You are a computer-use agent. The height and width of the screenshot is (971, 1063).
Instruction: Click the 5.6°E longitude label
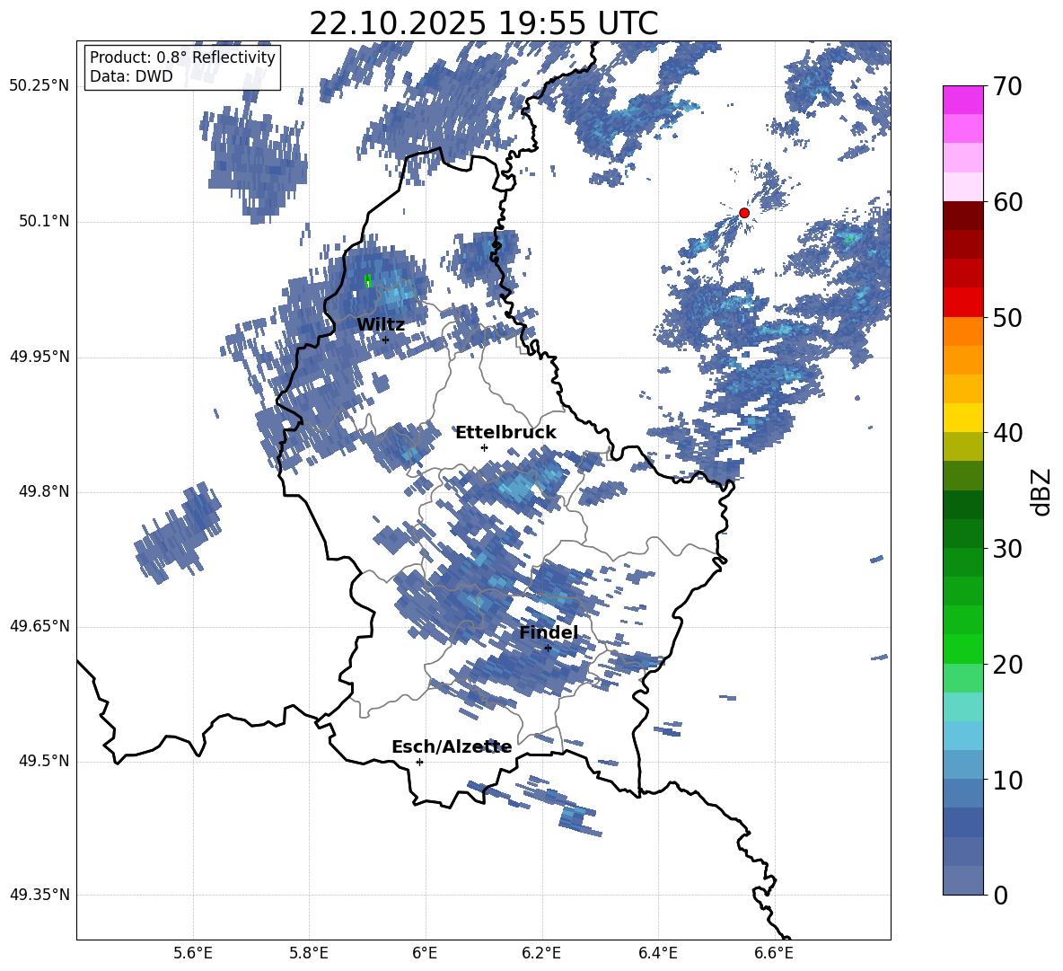(193, 954)
